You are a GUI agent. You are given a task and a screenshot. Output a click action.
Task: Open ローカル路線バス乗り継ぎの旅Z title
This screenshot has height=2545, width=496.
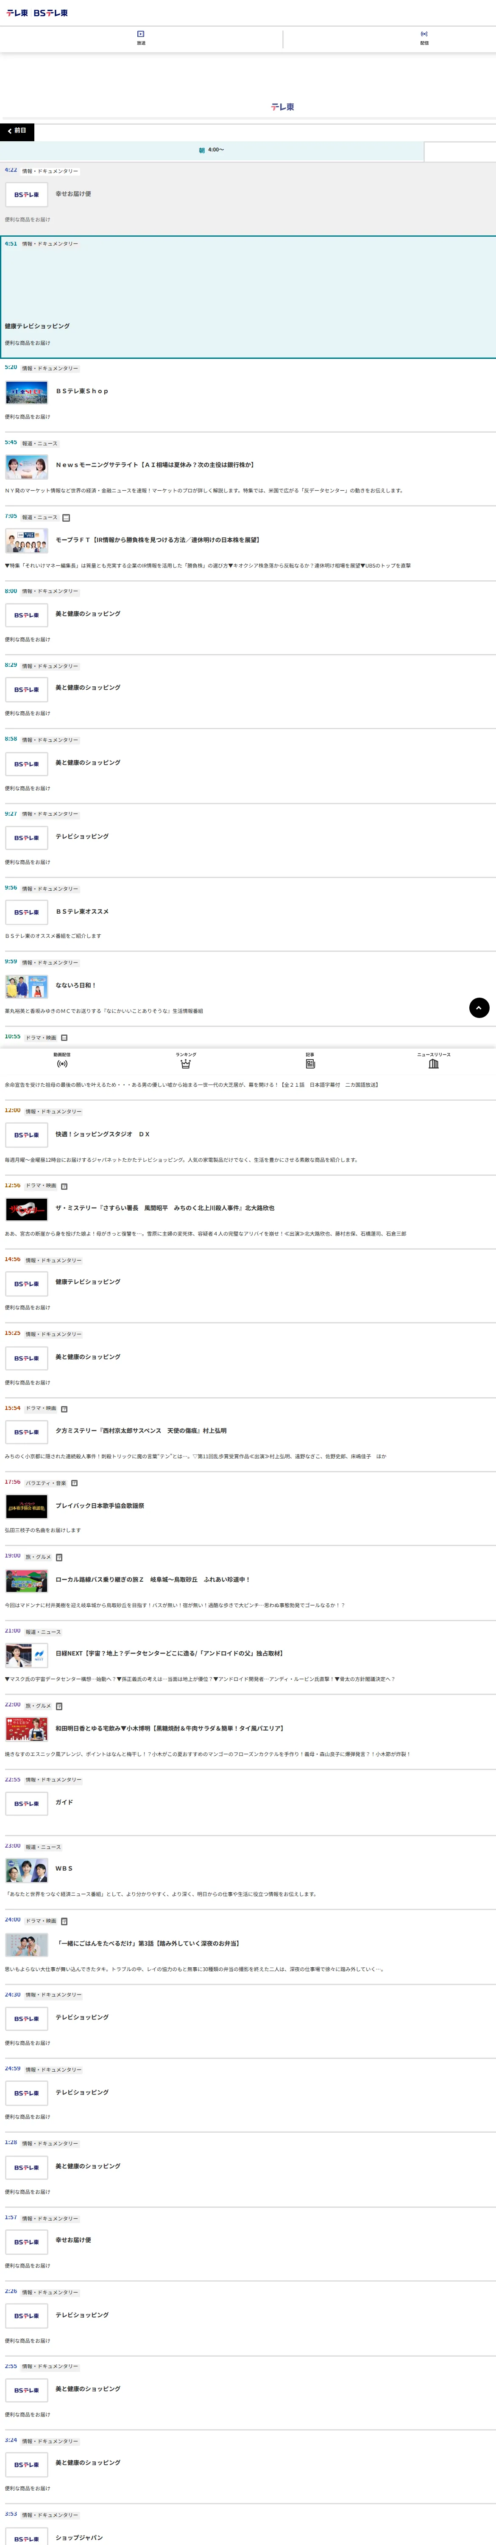(153, 1580)
